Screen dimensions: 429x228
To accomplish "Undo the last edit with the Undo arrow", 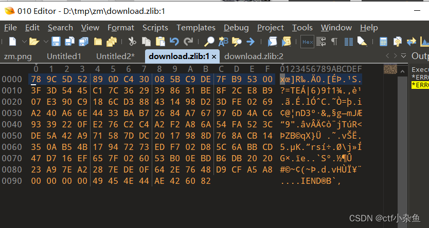I will pyautogui.click(x=174, y=42).
